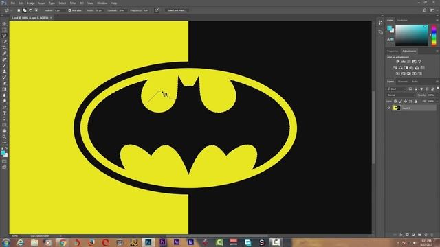The image size is (440, 247).
Task: Select the Zoom tool
Action: click(4, 137)
